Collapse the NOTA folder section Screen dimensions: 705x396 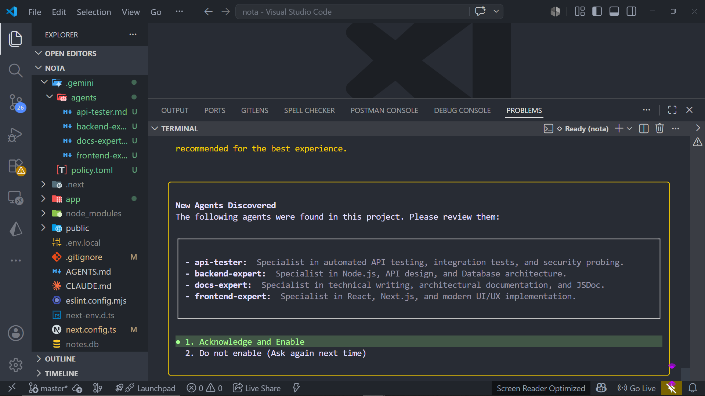(90, 68)
